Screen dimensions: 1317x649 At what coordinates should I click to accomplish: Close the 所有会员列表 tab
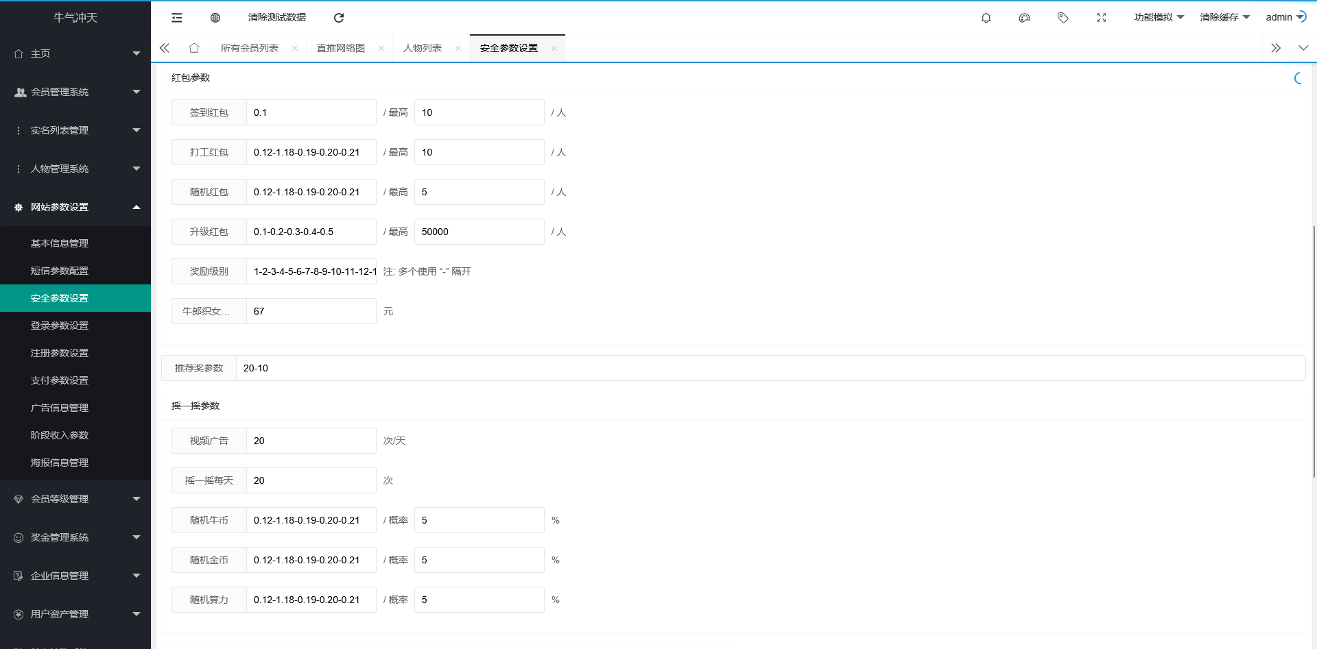pyautogui.click(x=295, y=48)
